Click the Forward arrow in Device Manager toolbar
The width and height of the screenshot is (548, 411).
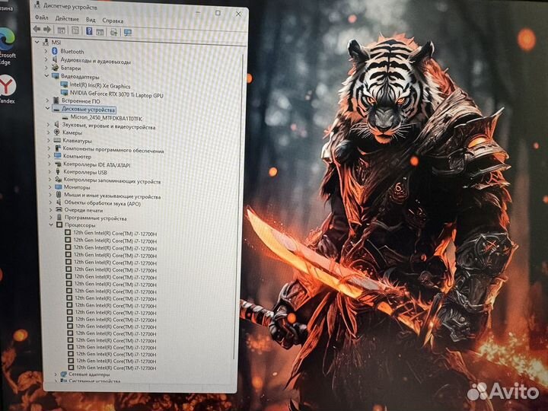(47, 30)
